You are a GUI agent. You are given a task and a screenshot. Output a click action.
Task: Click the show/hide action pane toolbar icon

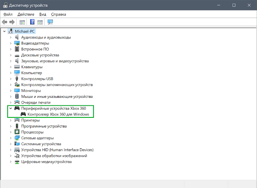40,22
